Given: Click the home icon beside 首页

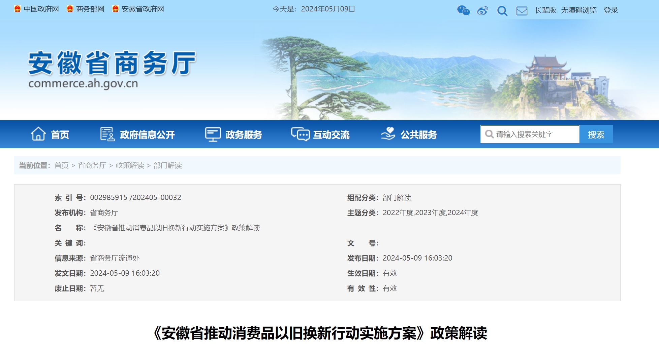Looking at the screenshot, I should [x=38, y=134].
